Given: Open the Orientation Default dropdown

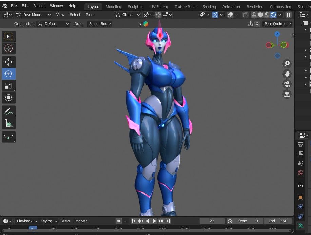Looking at the screenshot, I should tap(53, 24).
